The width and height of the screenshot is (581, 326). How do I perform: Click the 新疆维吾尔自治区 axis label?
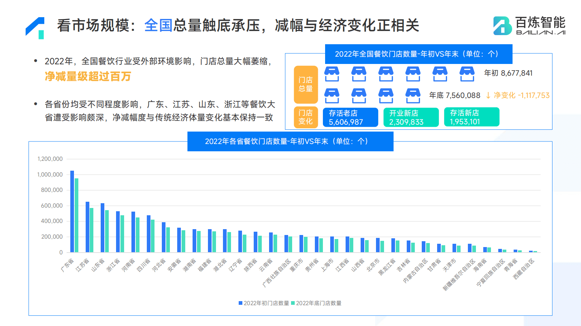[x=459, y=275]
